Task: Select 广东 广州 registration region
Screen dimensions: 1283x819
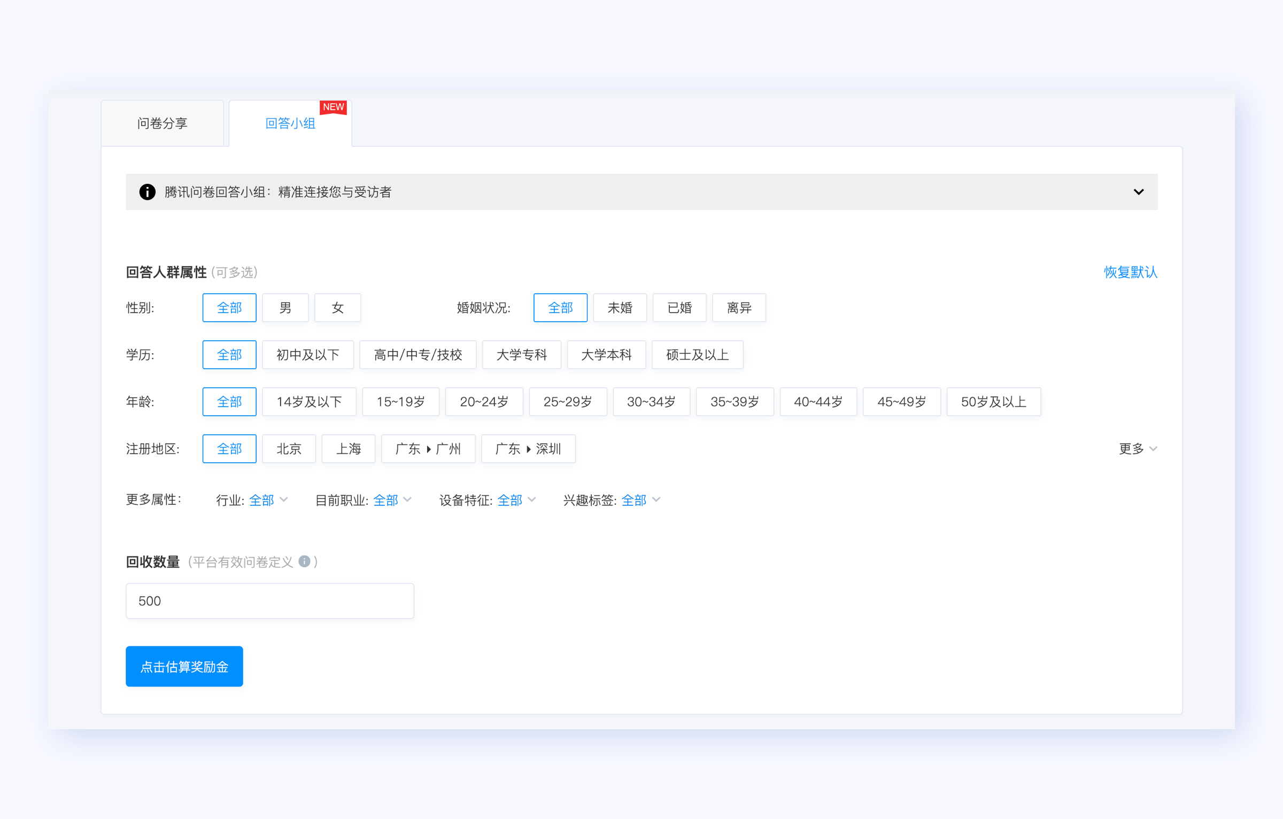Action: coord(428,449)
